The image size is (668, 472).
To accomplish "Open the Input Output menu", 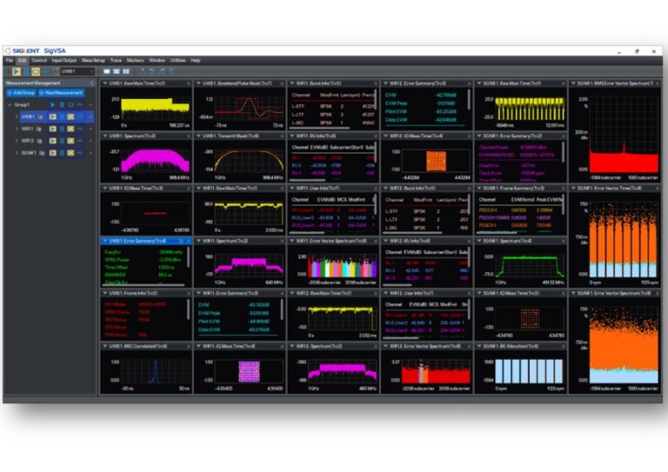I will (63, 61).
